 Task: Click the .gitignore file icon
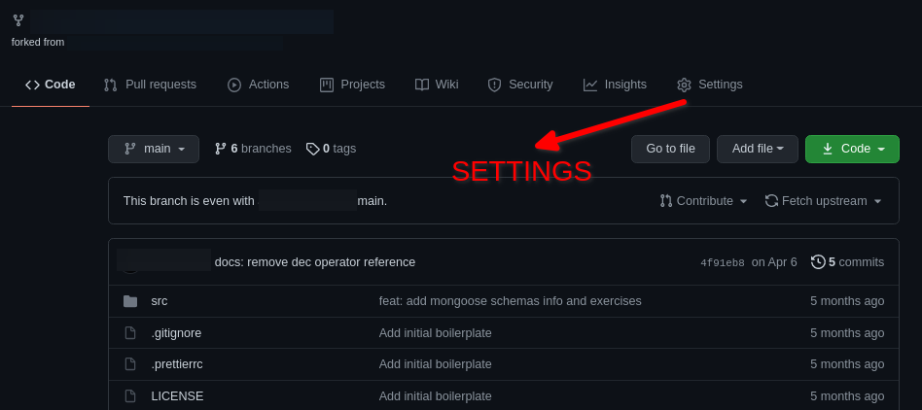pyautogui.click(x=130, y=333)
